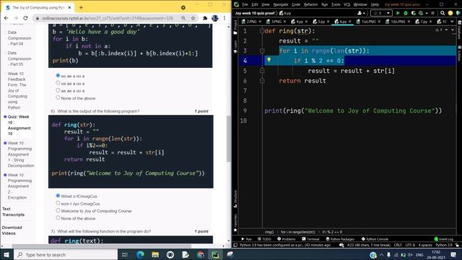
Task: Open Windows Start menu
Action: (6, 254)
